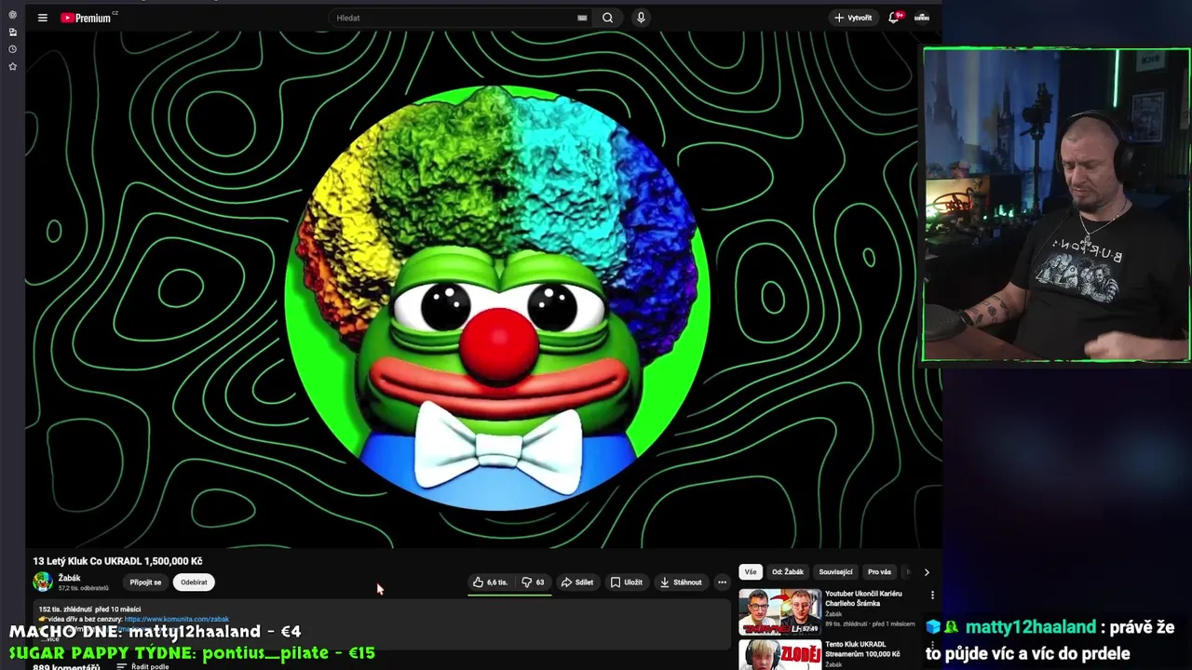This screenshot has width=1192, height=670.
Task: Open the komunita.com/zabak link in description
Action: [x=176, y=619]
